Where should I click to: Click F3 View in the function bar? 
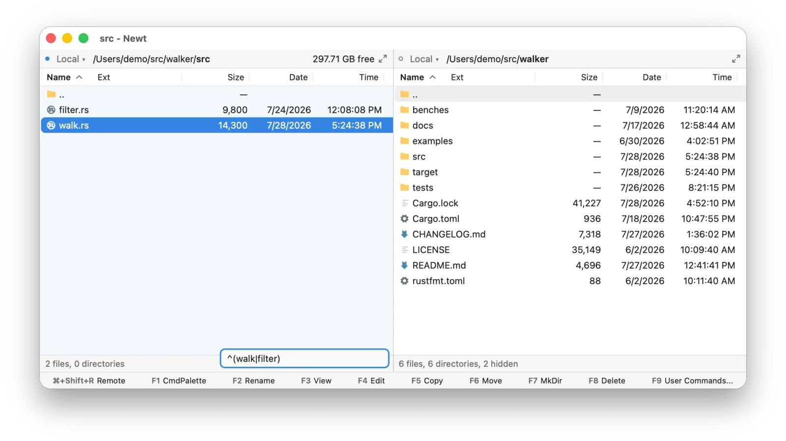[316, 381]
